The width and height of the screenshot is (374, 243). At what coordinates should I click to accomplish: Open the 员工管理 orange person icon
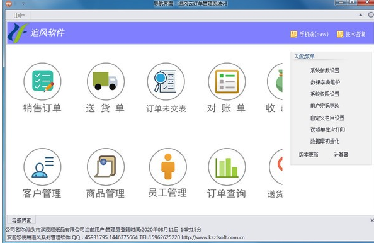[x=168, y=167]
